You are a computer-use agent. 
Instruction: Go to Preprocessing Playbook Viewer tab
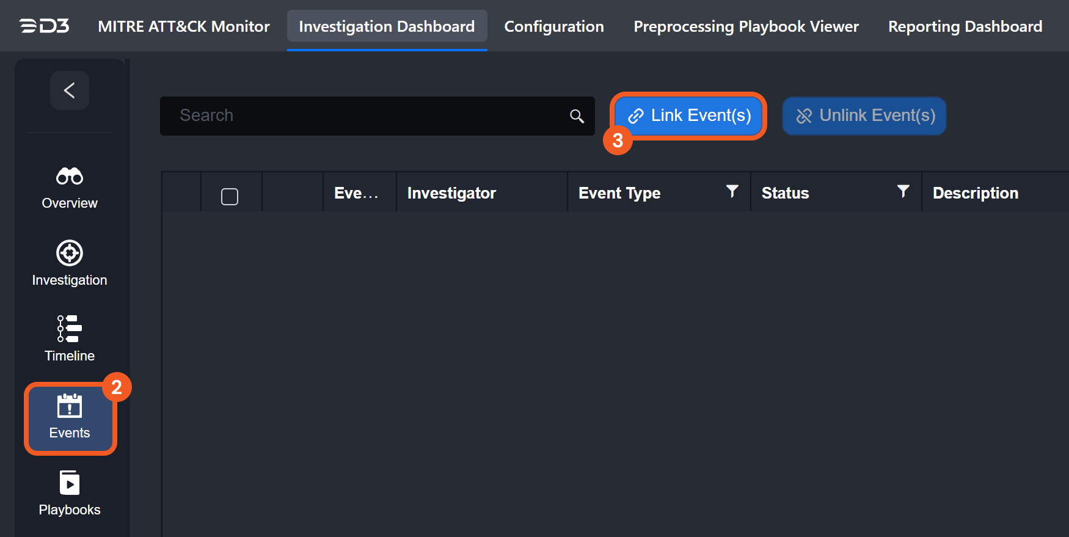(x=746, y=26)
